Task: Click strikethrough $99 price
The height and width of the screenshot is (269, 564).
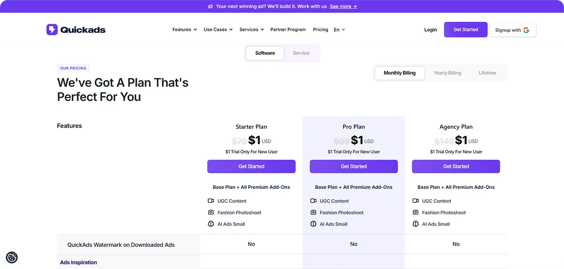Action: pos(342,141)
